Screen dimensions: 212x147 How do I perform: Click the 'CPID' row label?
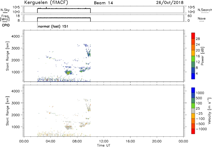tap(6, 25)
